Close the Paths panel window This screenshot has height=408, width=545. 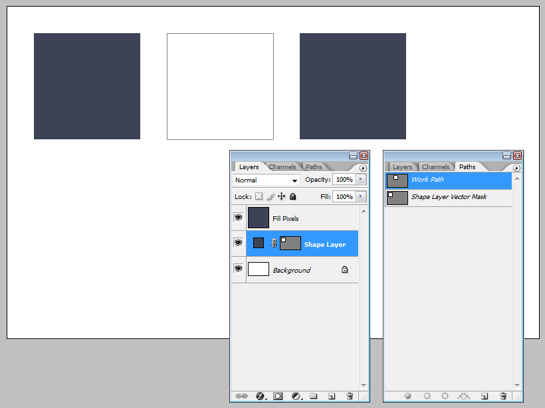pos(517,156)
